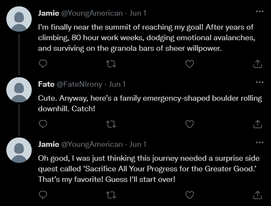Reply to Jamie's side quest tweet
The height and width of the screenshot is (206, 271).
[42, 195]
